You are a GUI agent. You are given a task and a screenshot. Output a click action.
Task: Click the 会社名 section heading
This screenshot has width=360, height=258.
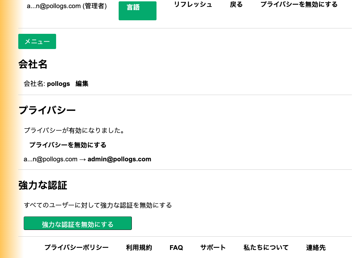pos(33,65)
